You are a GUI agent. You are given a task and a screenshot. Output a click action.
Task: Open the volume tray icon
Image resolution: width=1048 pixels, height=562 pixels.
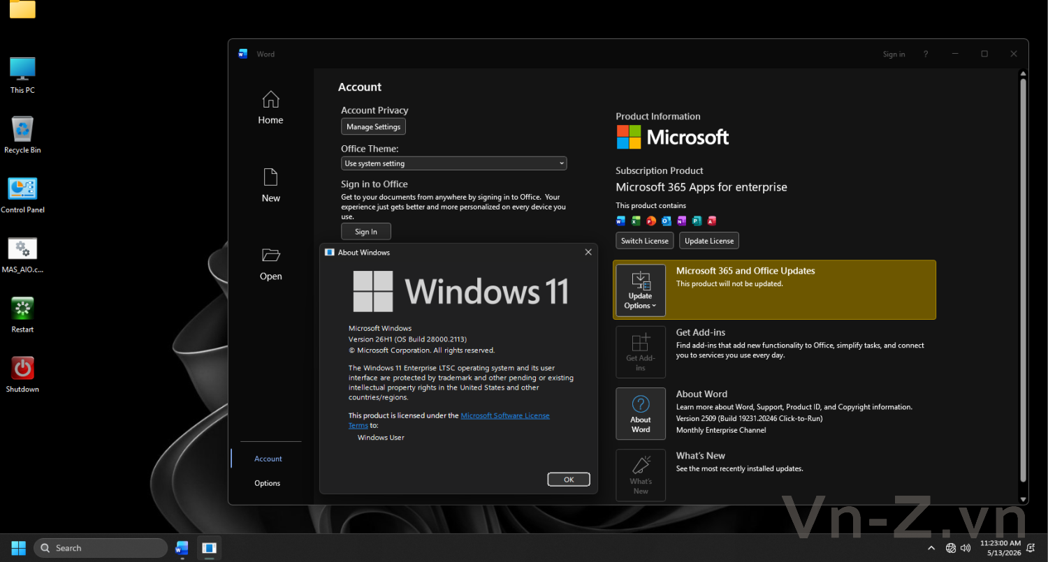pyautogui.click(x=966, y=548)
